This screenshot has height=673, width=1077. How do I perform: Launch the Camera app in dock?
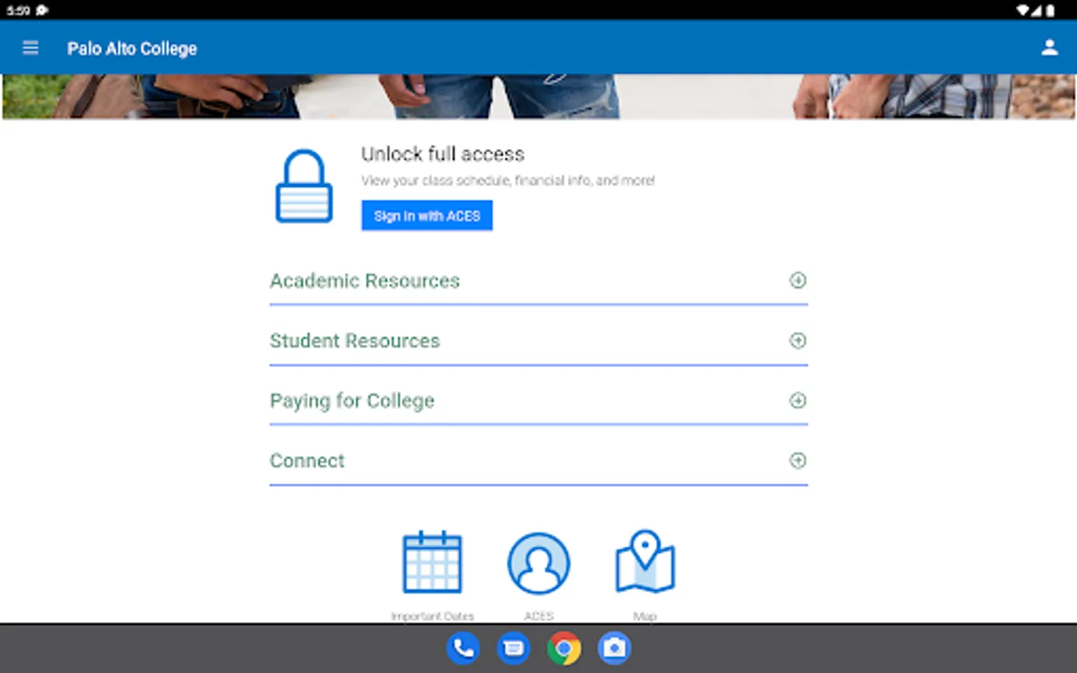615,648
